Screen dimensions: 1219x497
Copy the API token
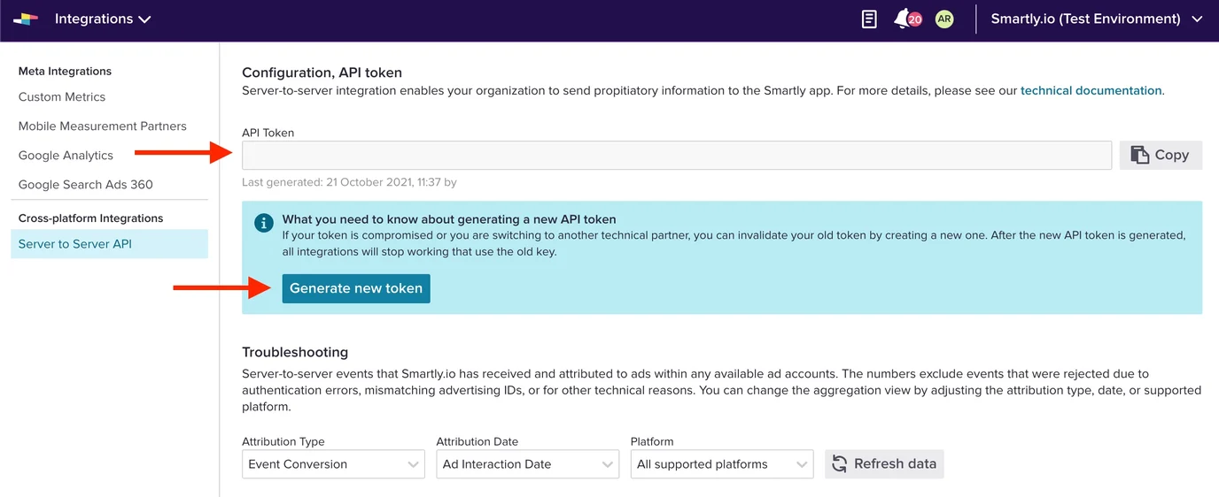click(1161, 155)
